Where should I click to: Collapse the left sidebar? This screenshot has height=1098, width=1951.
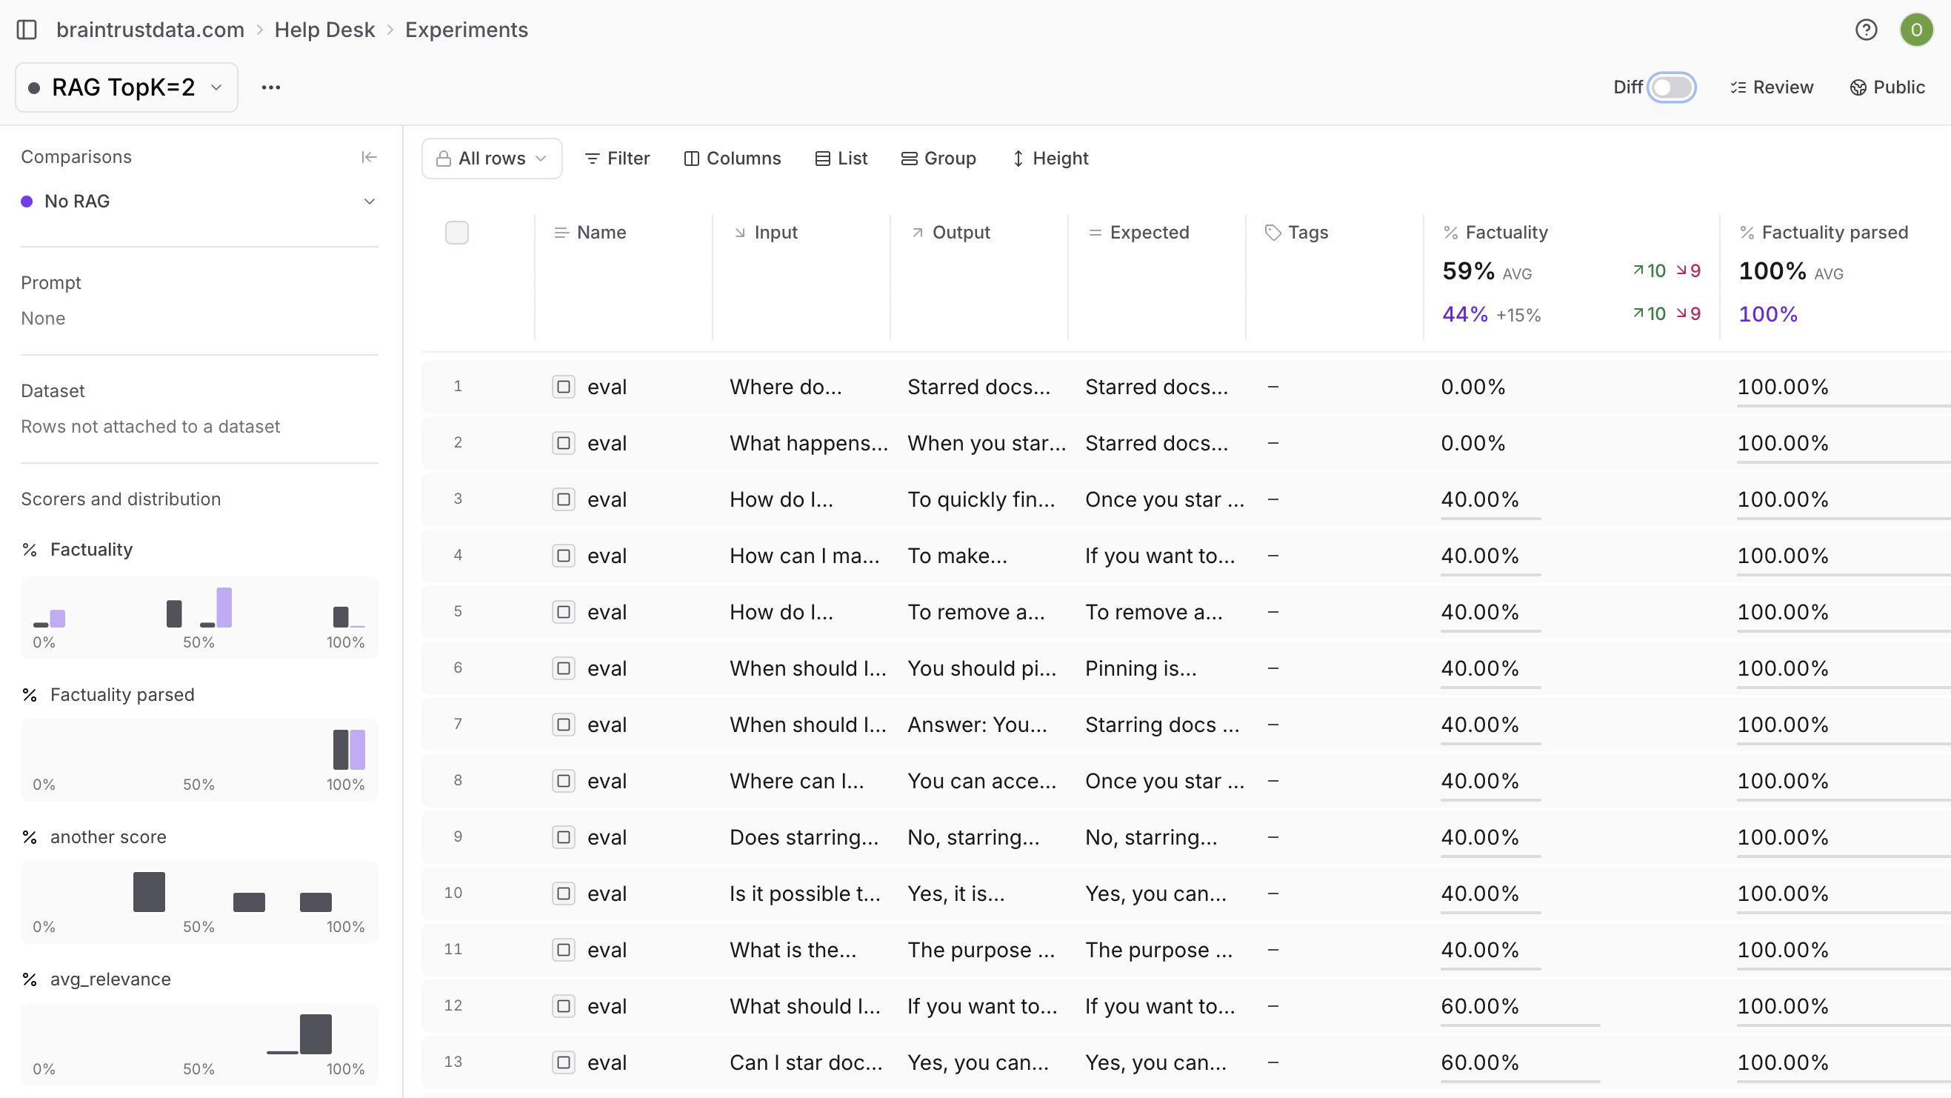28,30
